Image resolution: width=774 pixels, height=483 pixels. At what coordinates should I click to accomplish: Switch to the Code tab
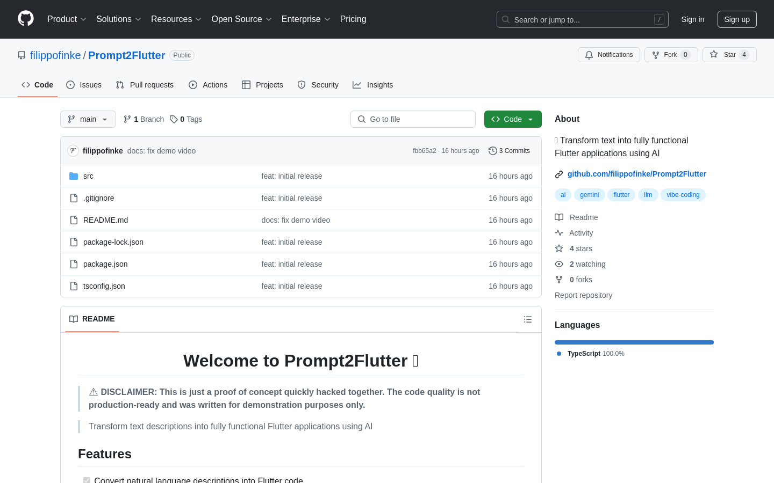(x=38, y=85)
